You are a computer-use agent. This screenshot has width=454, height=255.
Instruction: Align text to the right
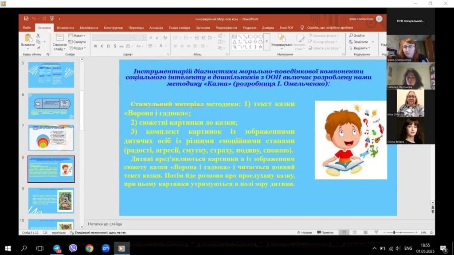coord(188,46)
